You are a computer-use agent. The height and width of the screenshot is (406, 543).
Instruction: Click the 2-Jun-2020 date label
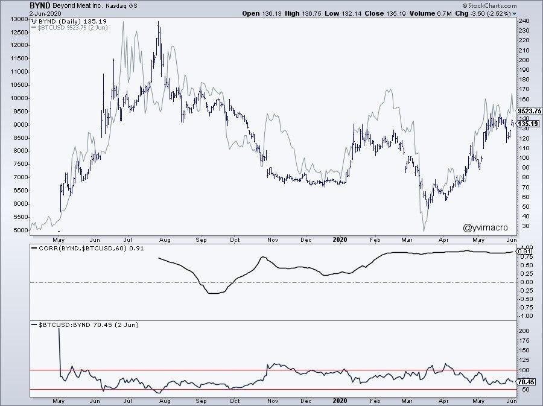pos(46,13)
